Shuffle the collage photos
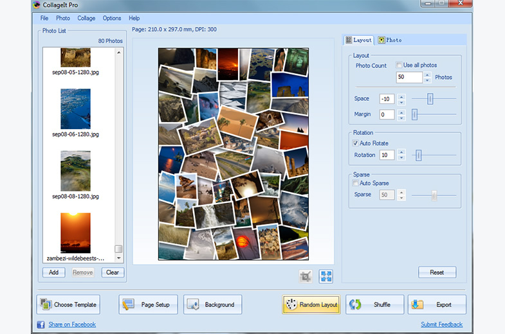 coord(374,304)
